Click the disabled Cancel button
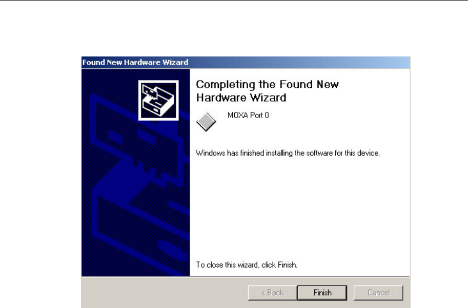 (378, 293)
